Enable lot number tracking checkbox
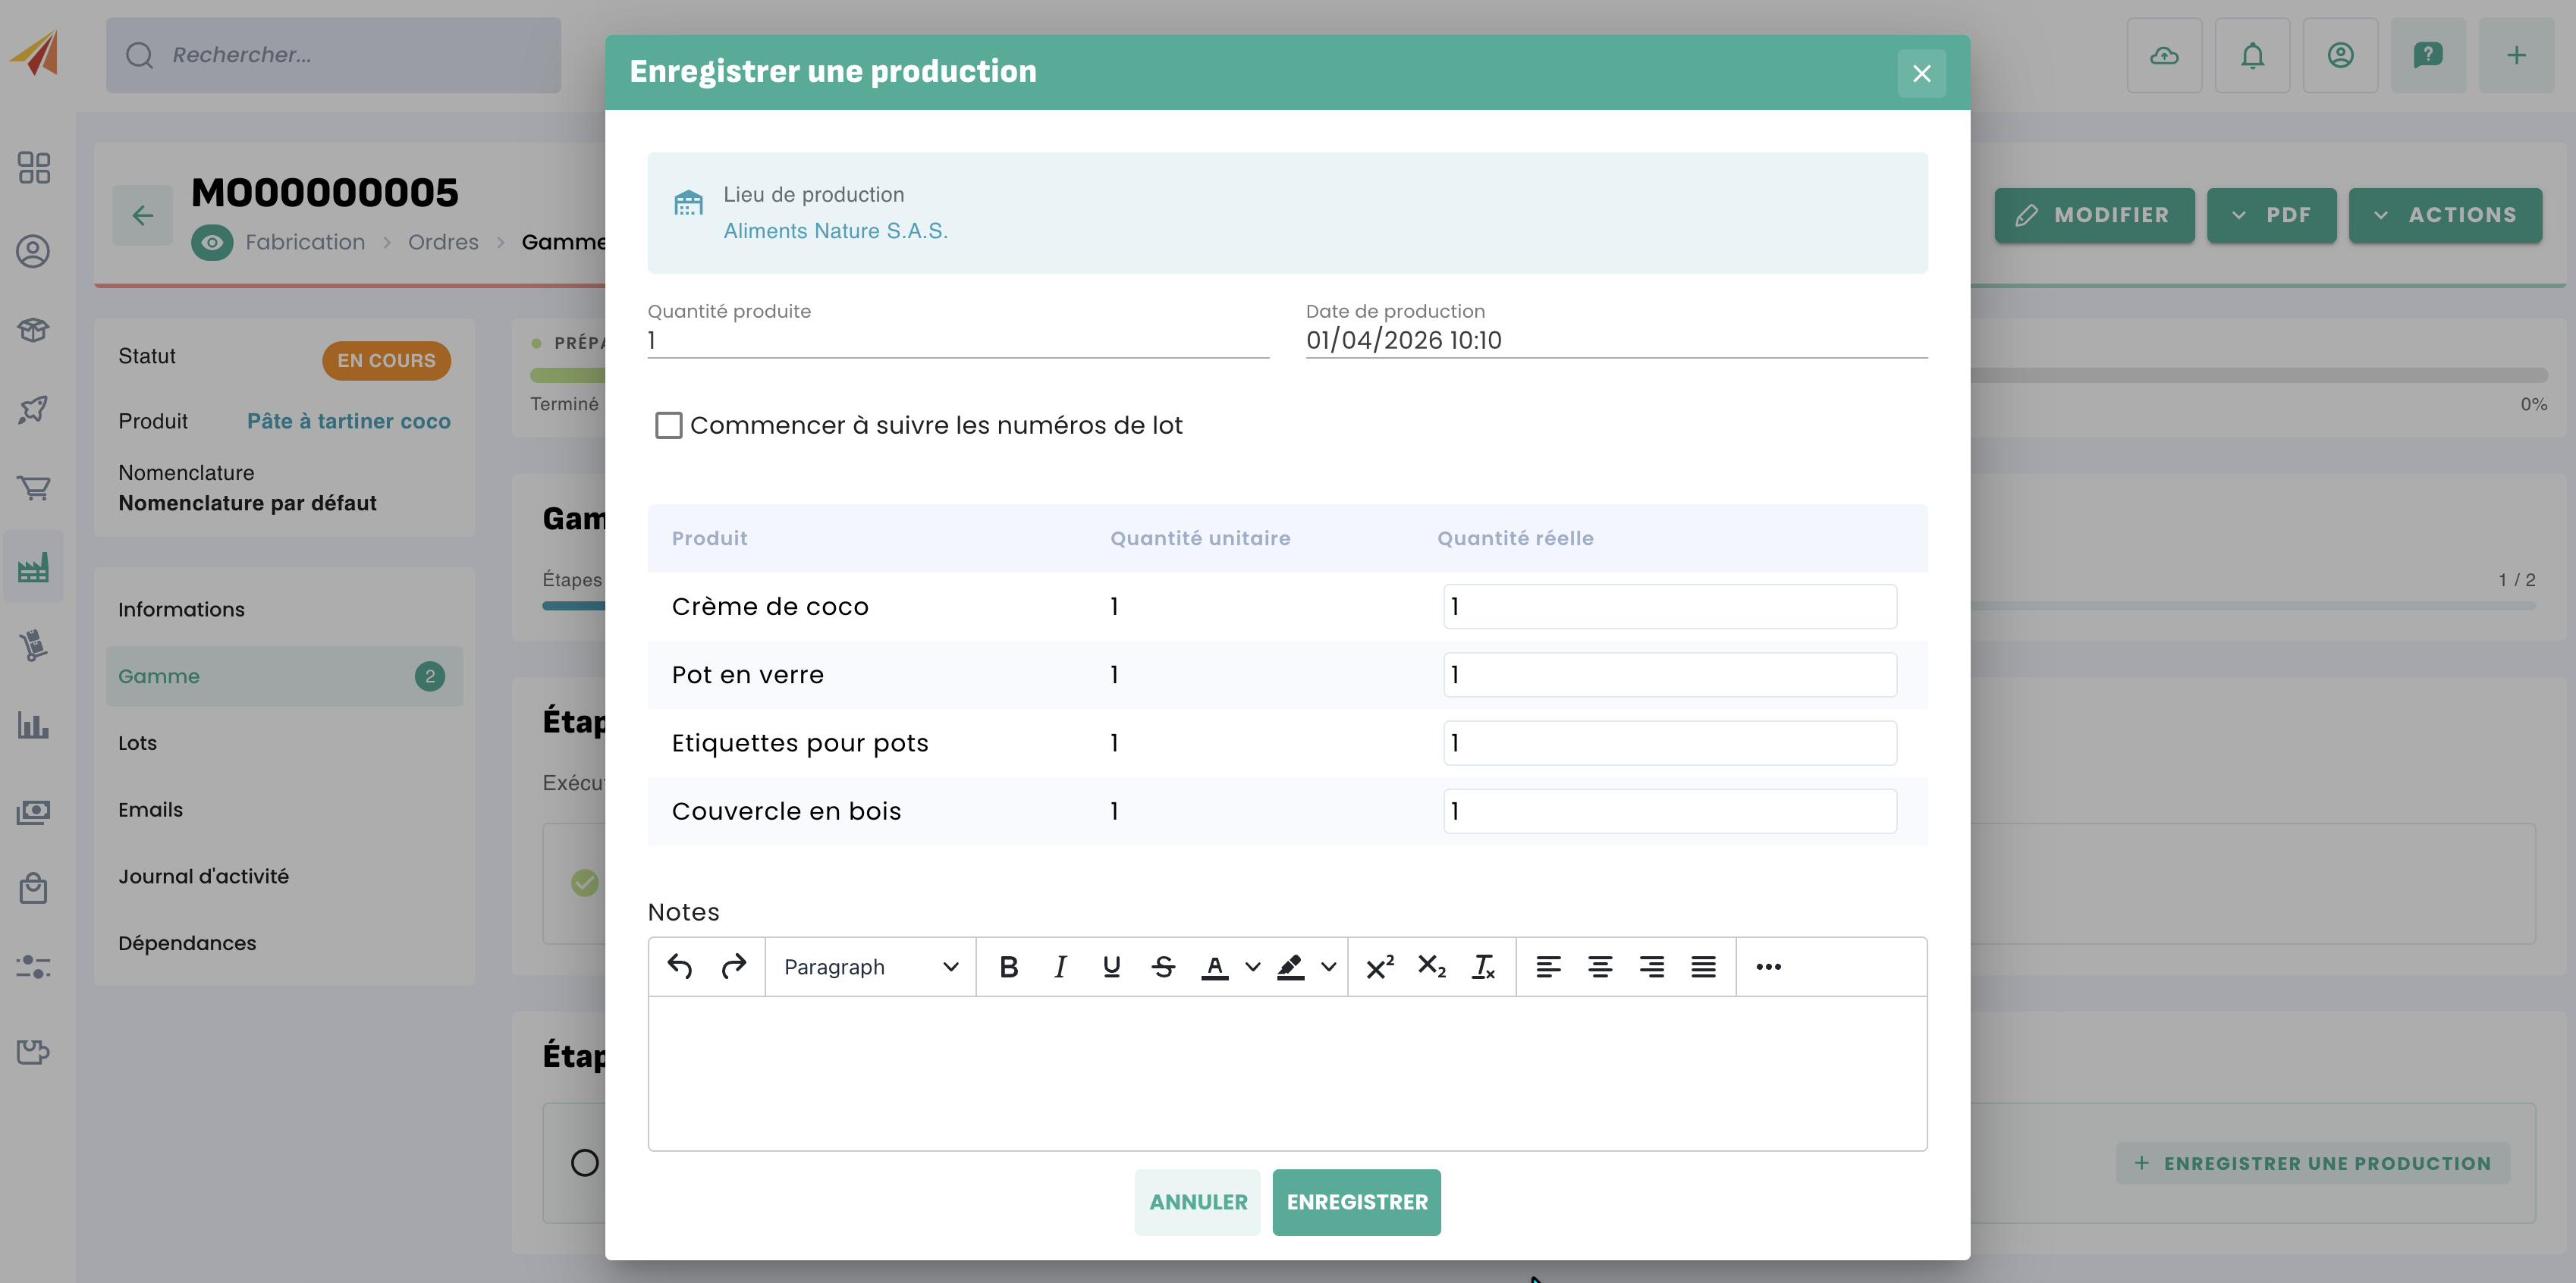 pos(669,425)
